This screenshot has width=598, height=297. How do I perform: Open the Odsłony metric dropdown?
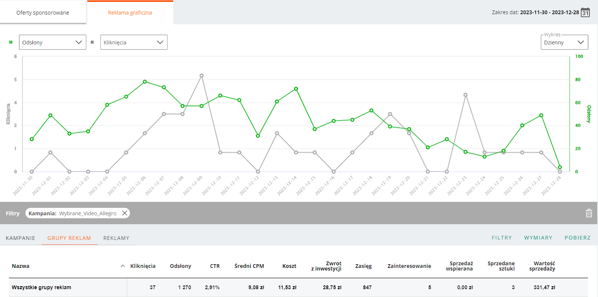point(52,42)
